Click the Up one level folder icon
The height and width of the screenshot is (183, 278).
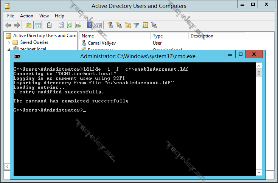point(29,25)
